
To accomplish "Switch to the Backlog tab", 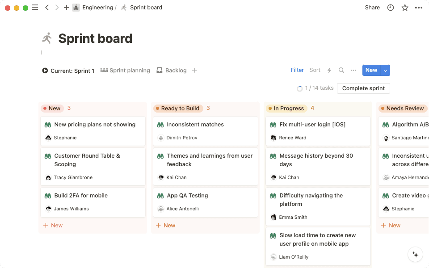I will [175, 70].
